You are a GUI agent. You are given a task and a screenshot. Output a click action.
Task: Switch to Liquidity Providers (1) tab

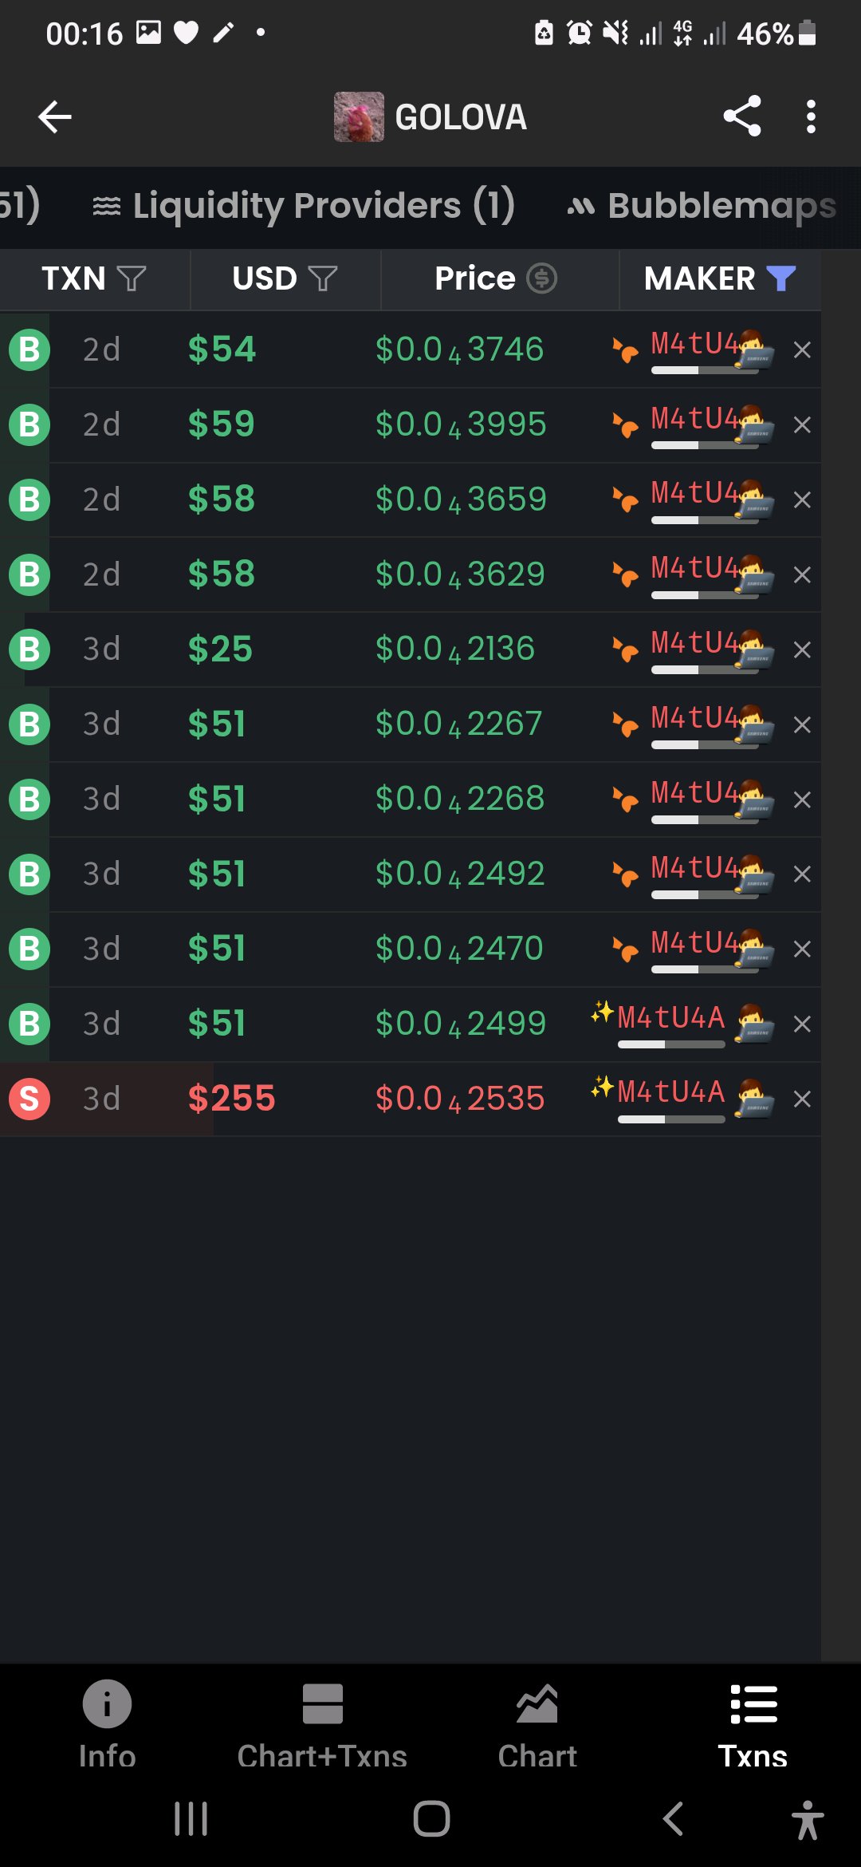(304, 206)
